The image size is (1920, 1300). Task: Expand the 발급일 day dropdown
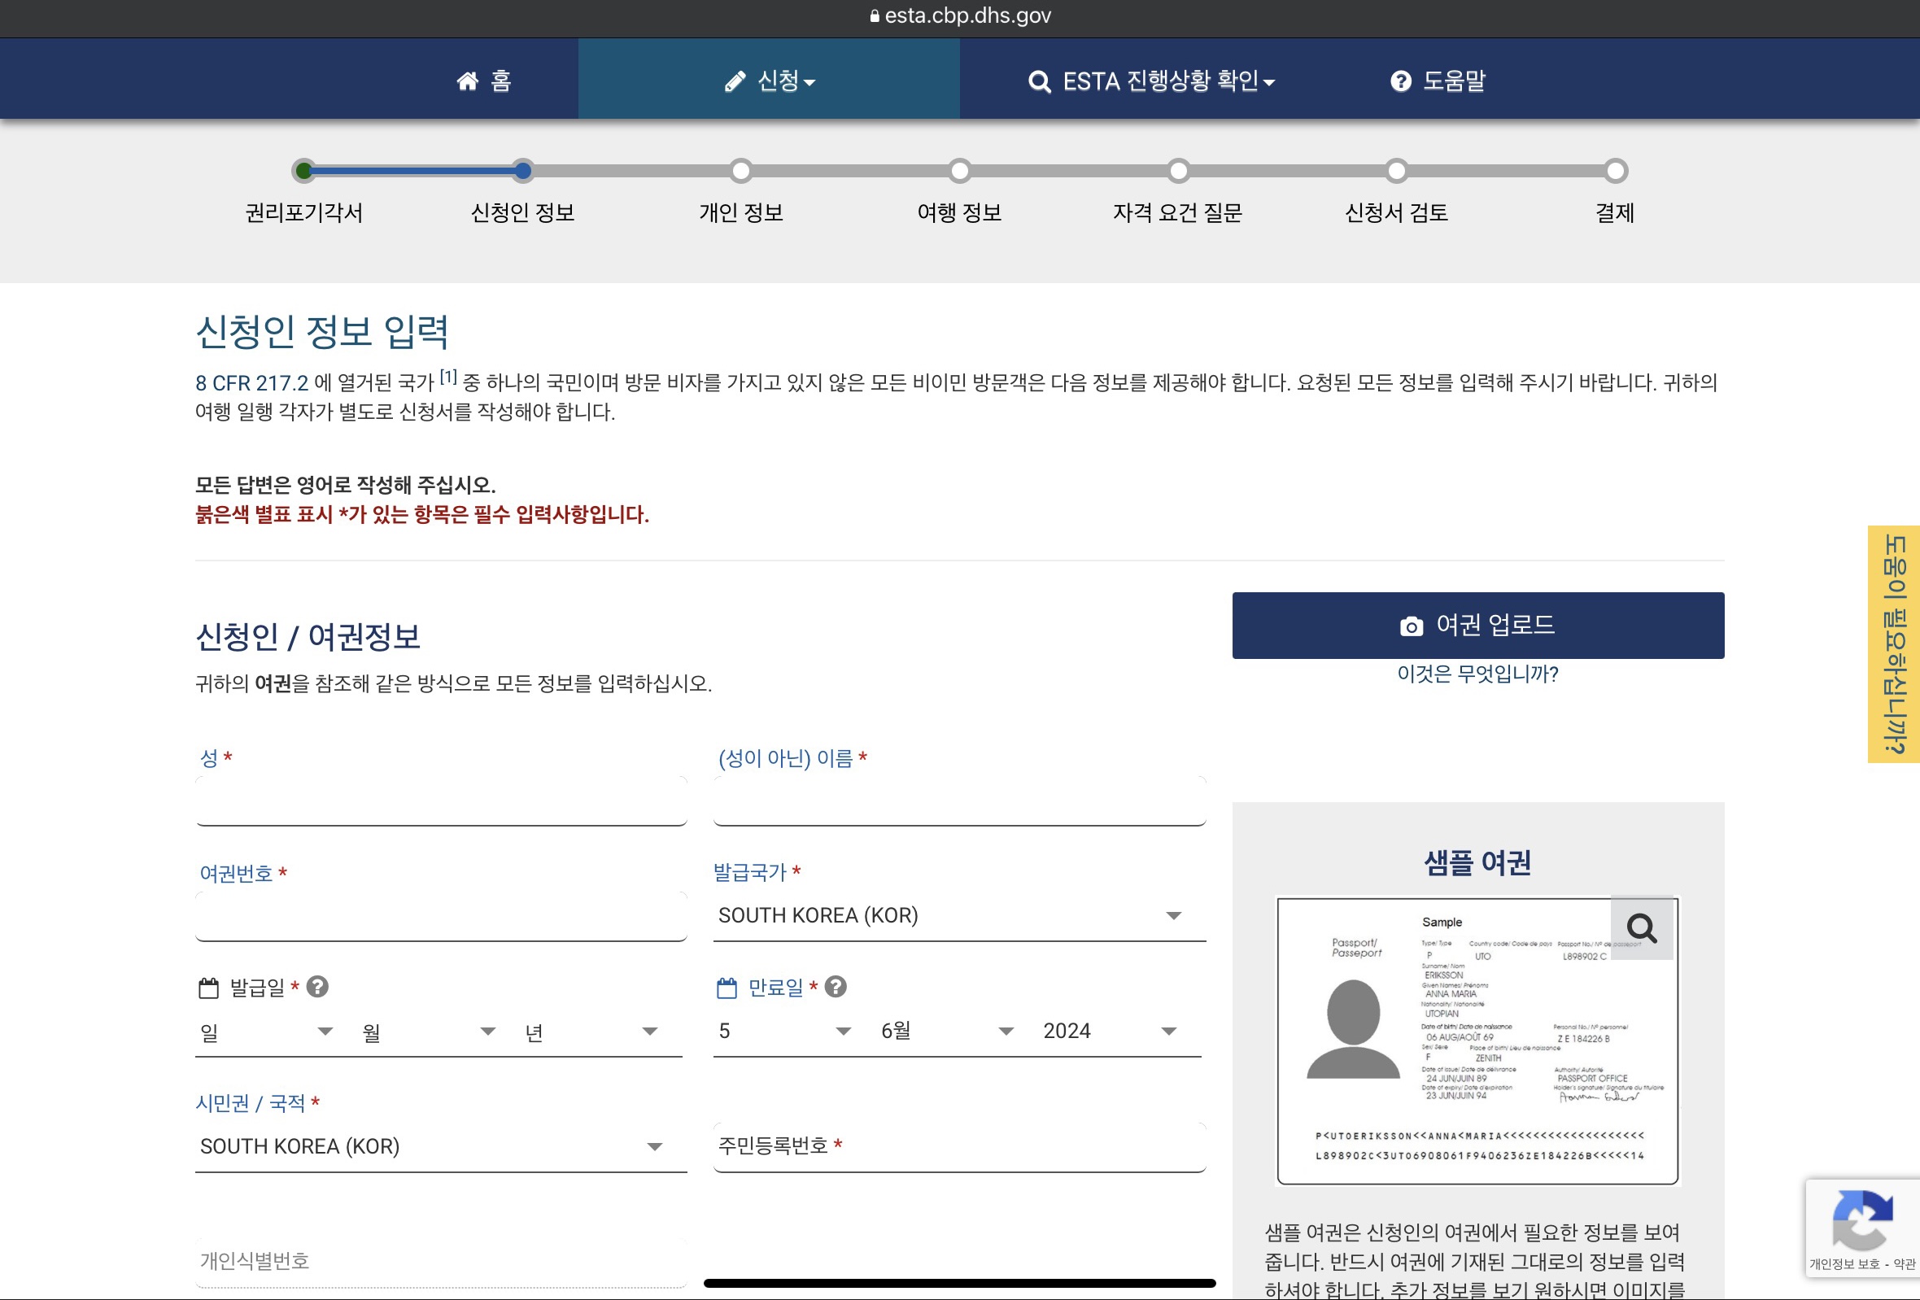pyautogui.click(x=266, y=1032)
